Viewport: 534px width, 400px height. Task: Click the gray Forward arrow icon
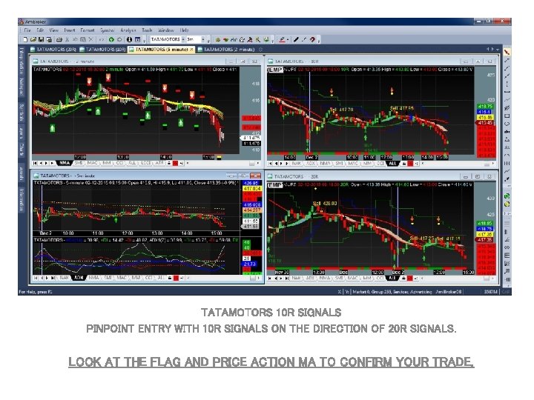pyautogui.click(x=119, y=39)
